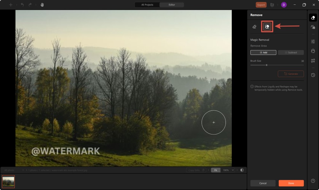The height and width of the screenshot is (190, 319).
Task: Switch to the Editor tab
Action: 172,5
